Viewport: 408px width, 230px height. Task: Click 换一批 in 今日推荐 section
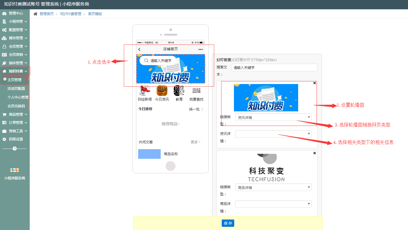(196, 109)
